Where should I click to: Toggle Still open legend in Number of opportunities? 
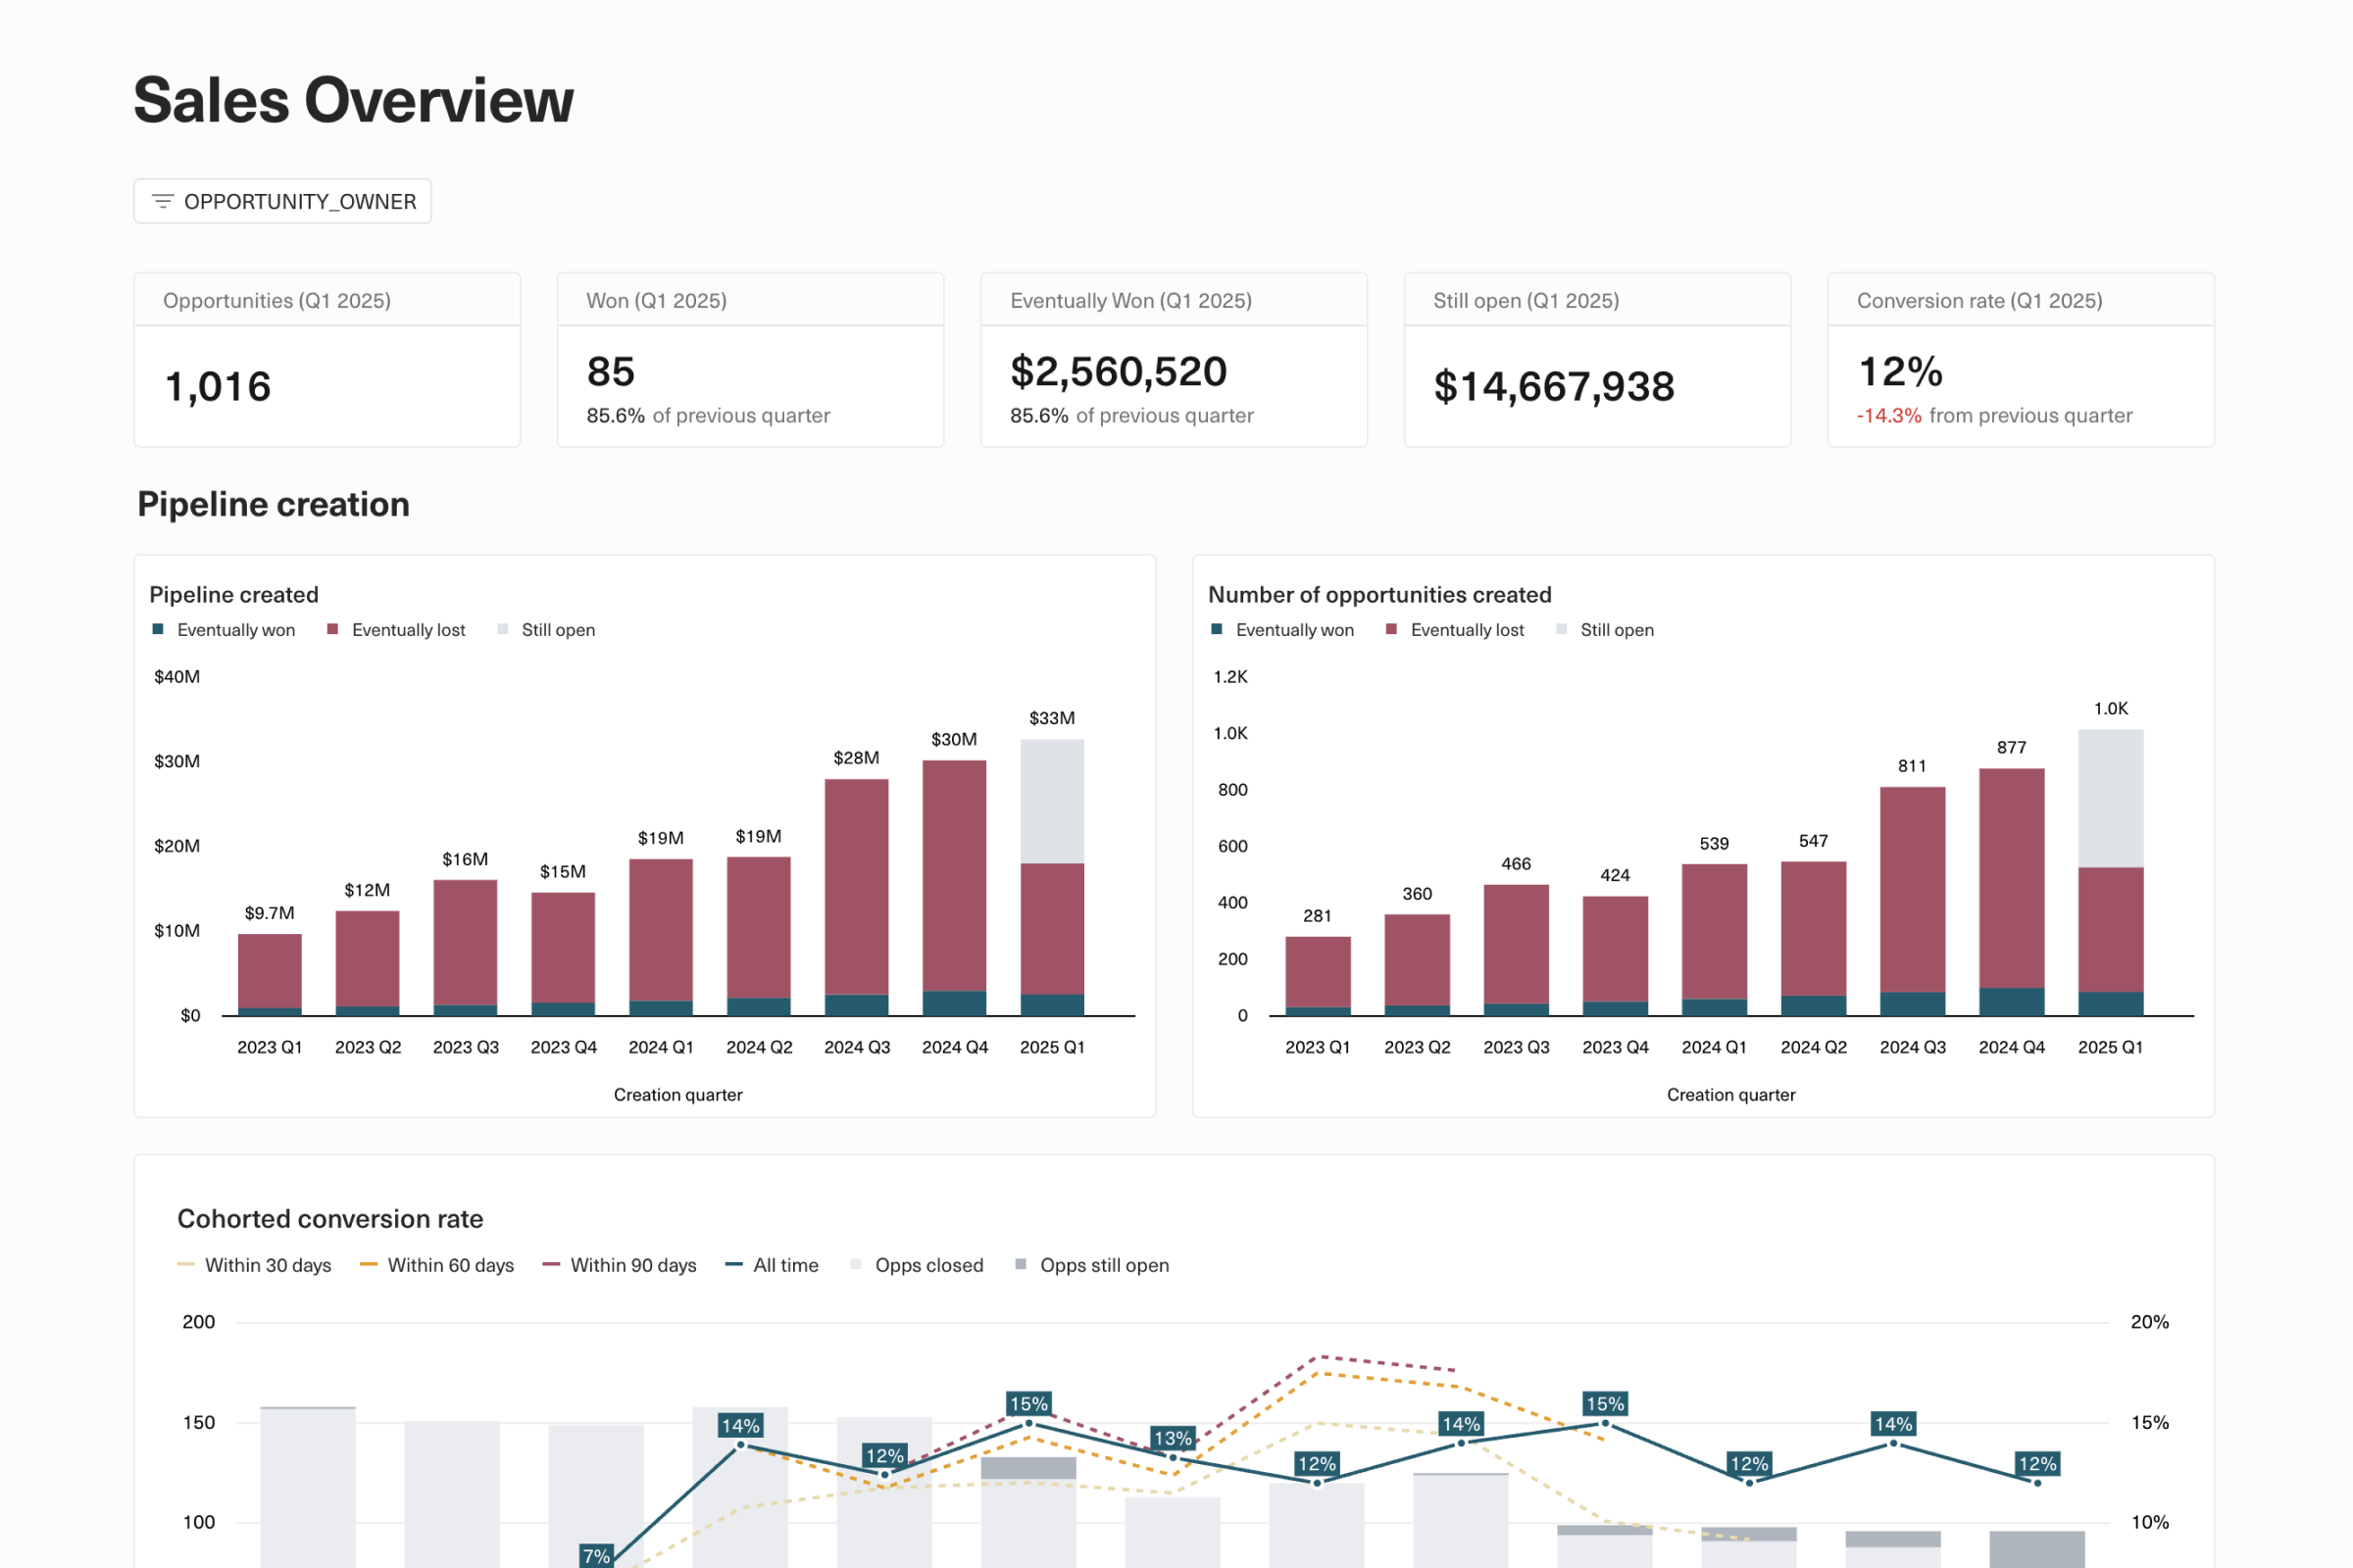[1606, 630]
